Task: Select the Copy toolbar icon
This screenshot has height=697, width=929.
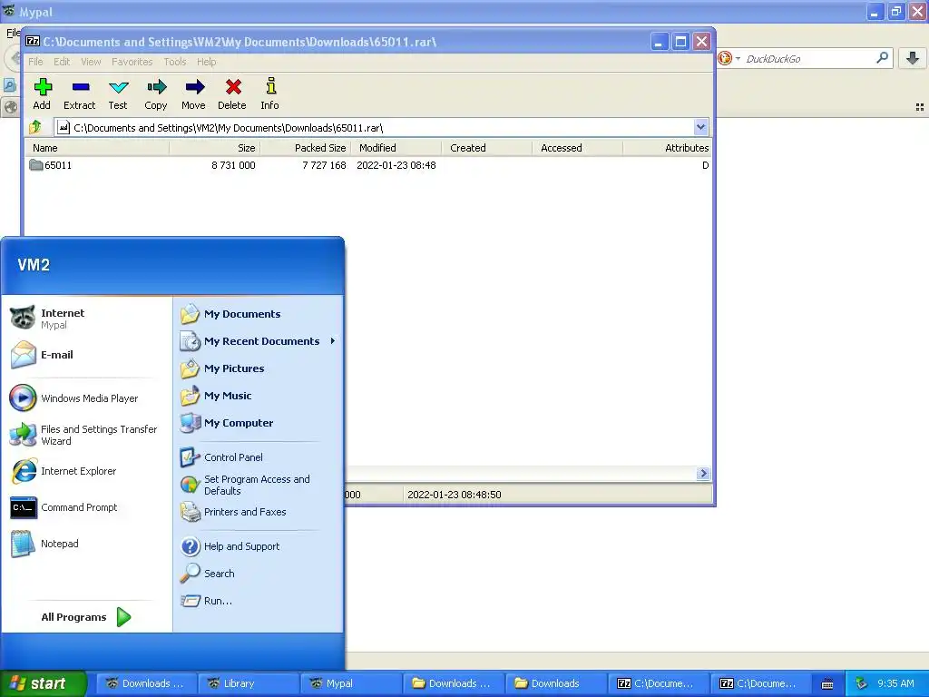Action: (156, 93)
